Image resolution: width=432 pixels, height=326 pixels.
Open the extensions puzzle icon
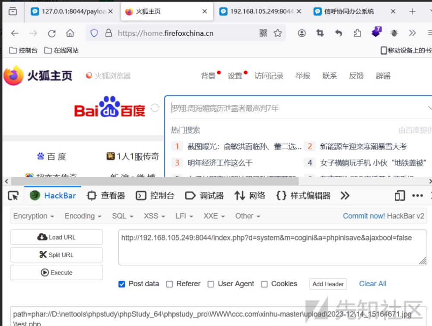357,33
